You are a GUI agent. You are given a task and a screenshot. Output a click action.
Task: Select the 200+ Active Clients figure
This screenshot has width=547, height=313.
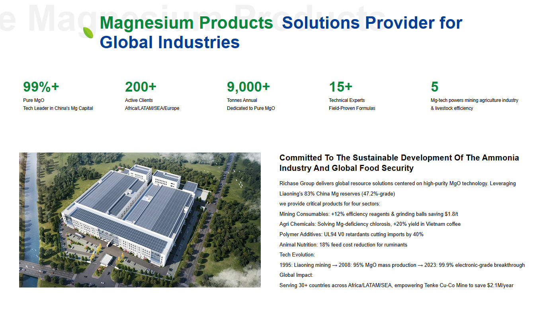coord(141,87)
